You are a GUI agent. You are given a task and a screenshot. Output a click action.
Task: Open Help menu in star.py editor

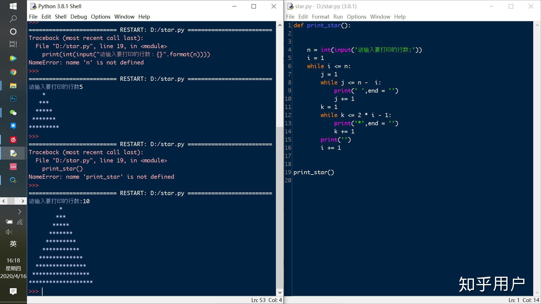tap(400, 17)
